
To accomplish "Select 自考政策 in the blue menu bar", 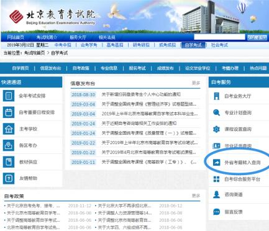I will point(81,68).
